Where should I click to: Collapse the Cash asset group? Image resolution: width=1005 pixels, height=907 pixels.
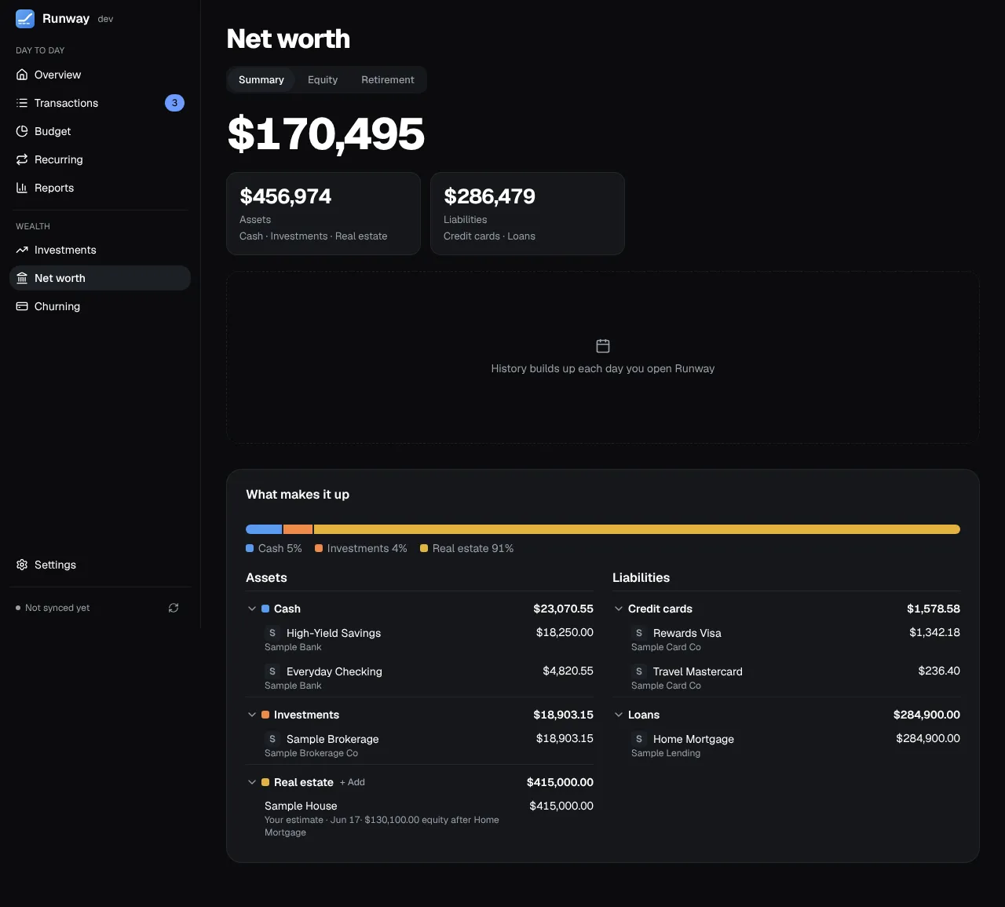click(252, 609)
